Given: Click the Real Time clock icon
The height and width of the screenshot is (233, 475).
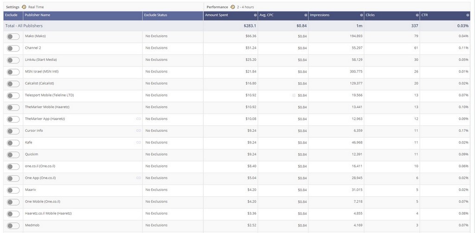Looking at the screenshot, I should pos(24,7).
